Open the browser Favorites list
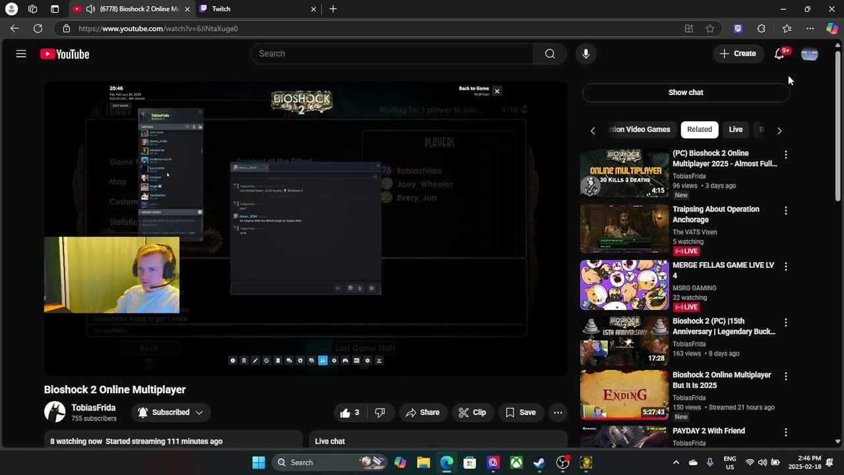The image size is (844, 475). point(787,28)
